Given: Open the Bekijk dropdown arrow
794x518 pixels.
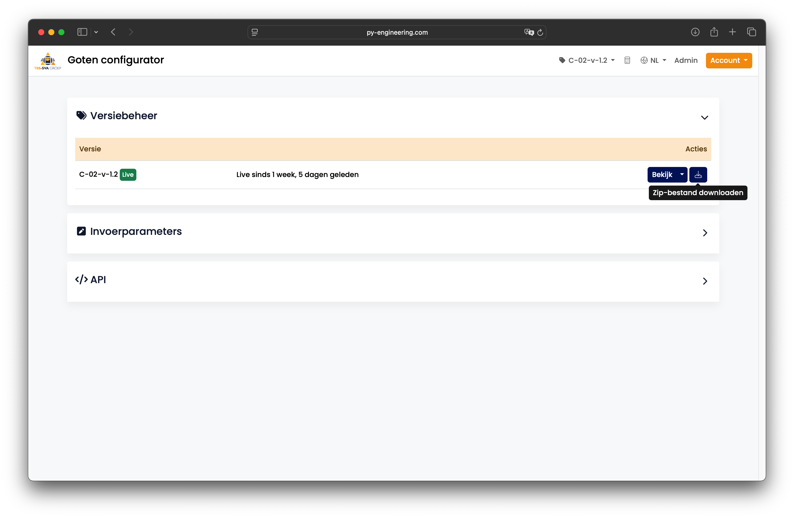Looking at the screenshot, I should (682, 175).
